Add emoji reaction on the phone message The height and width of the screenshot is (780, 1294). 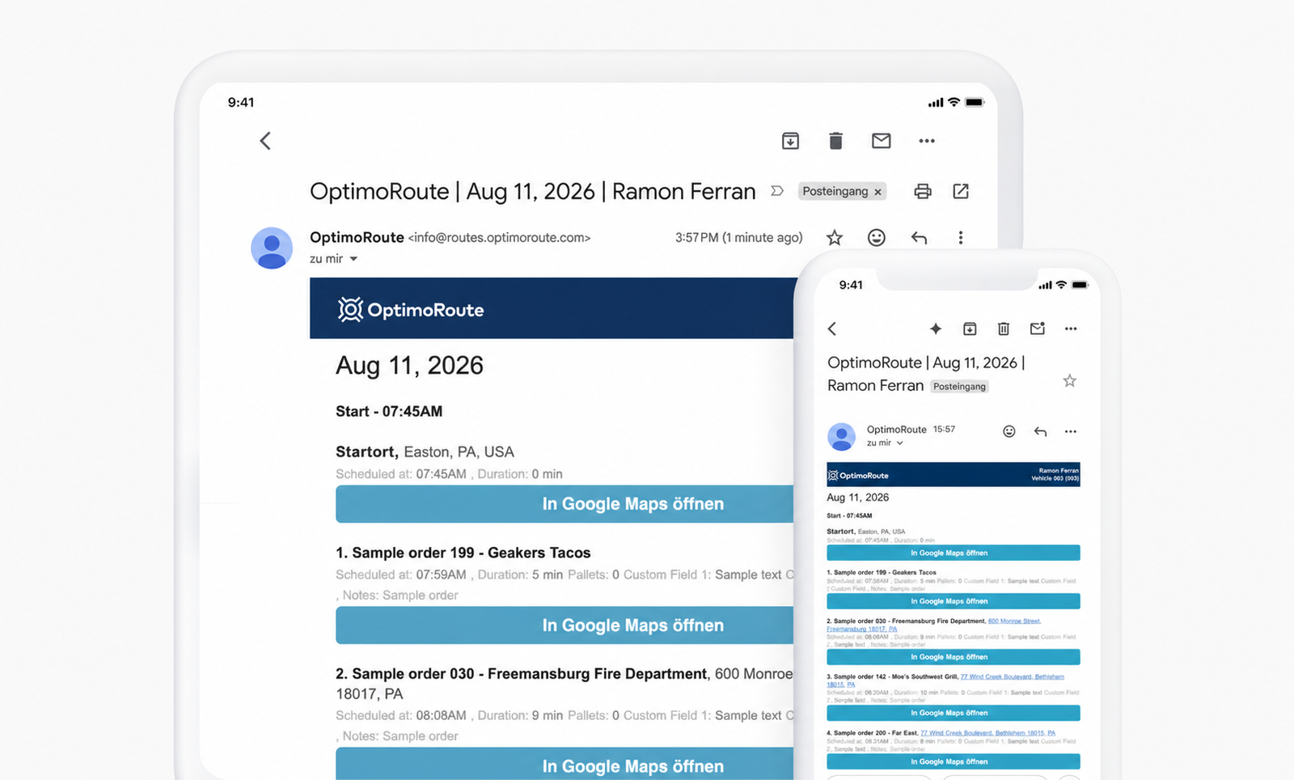(x=1009, y=431)
